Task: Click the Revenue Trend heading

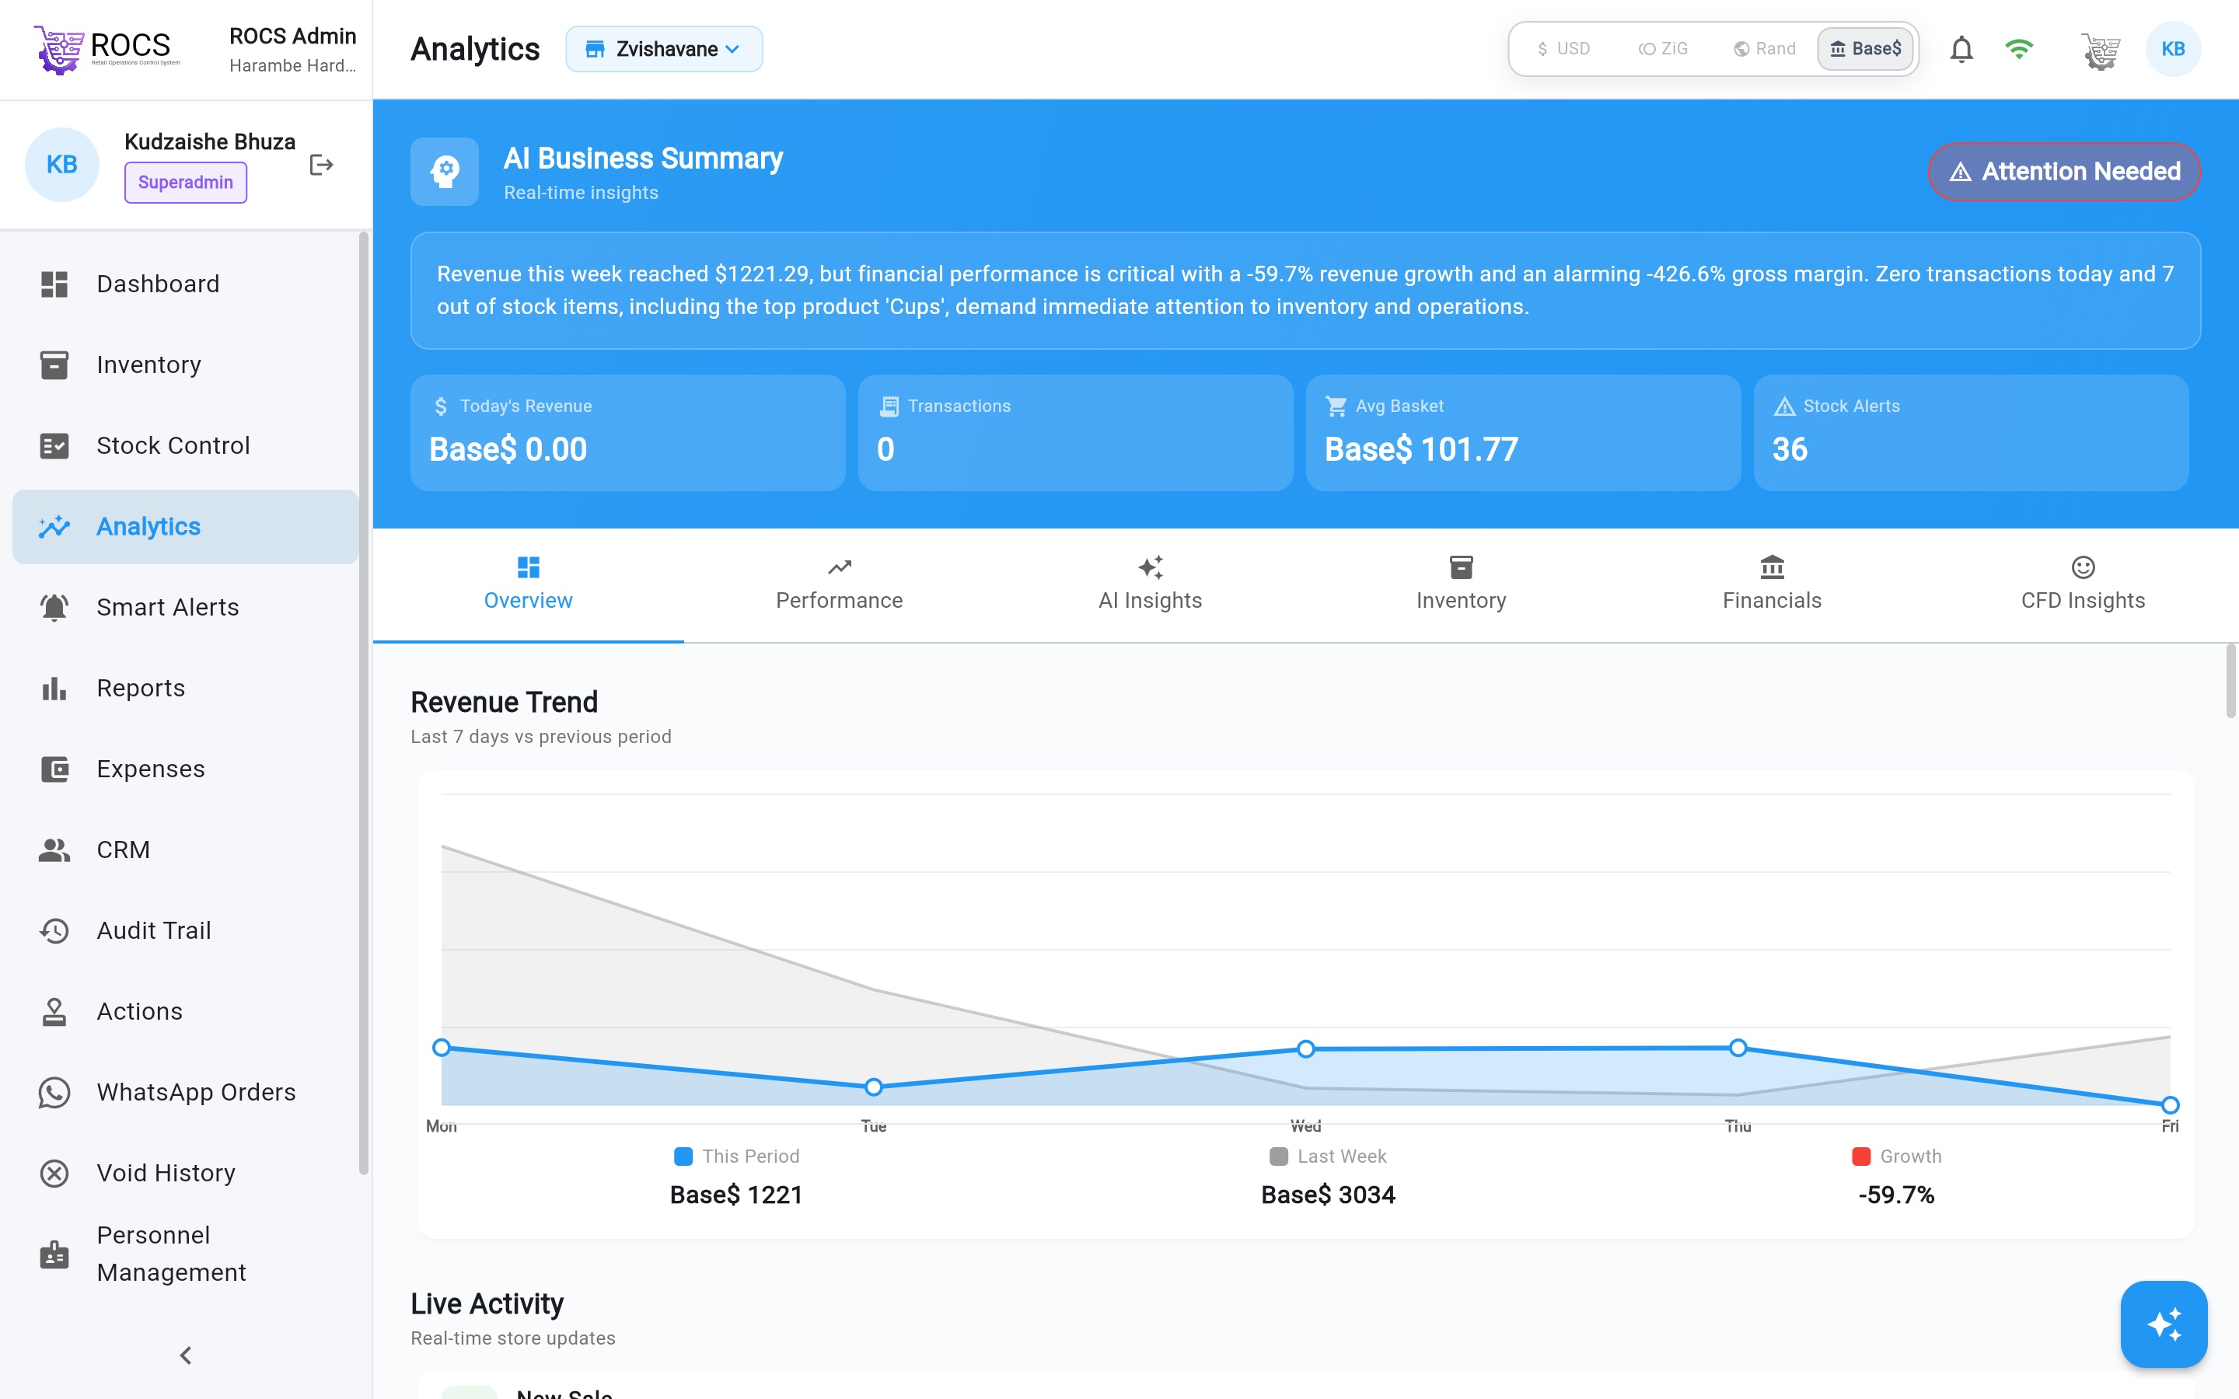Action: [x=505, y=703]
